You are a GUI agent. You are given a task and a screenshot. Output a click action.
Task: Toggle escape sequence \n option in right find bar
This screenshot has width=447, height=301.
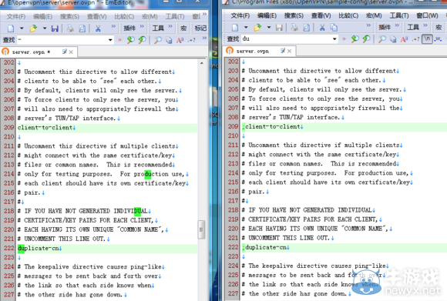[x=427, y=38]
